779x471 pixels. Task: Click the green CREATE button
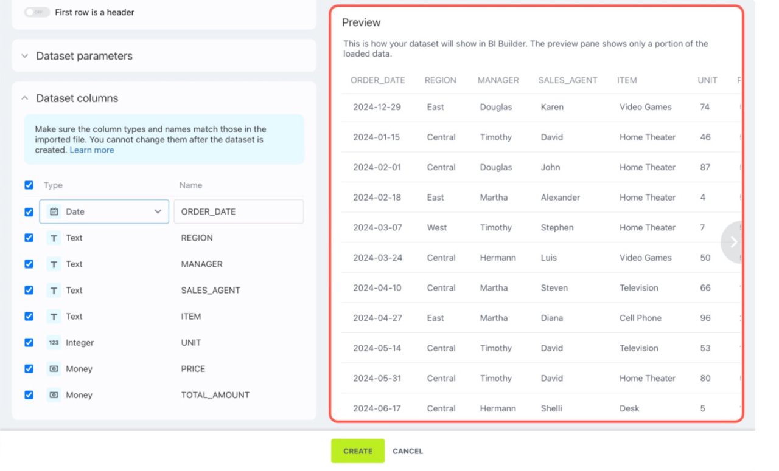coord(358,451)
